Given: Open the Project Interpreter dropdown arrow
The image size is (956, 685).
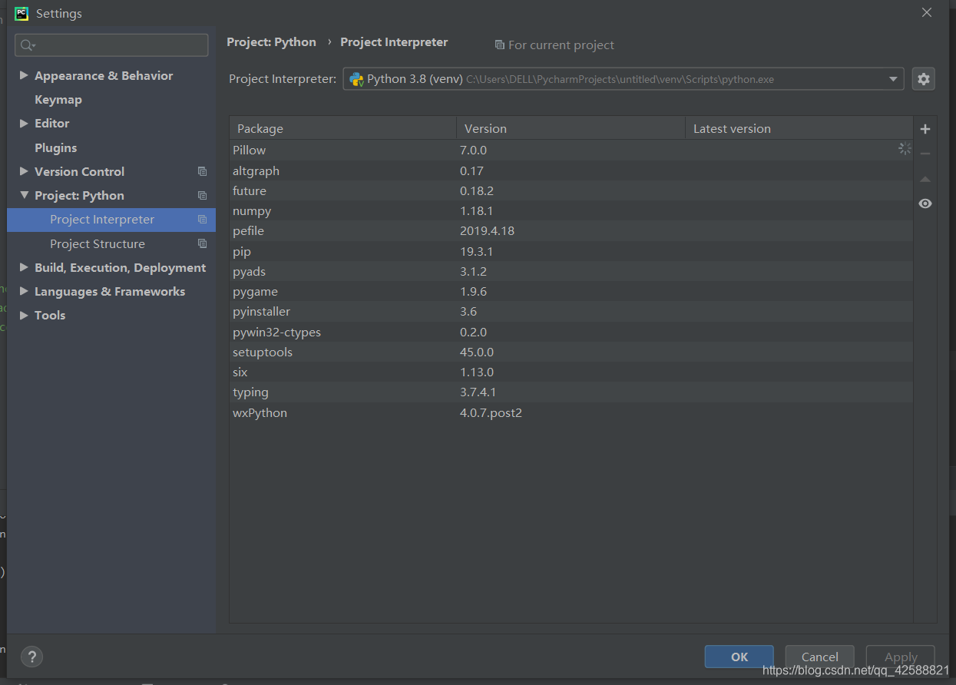Looking at the screenshot, I should [x=893, y=79].
